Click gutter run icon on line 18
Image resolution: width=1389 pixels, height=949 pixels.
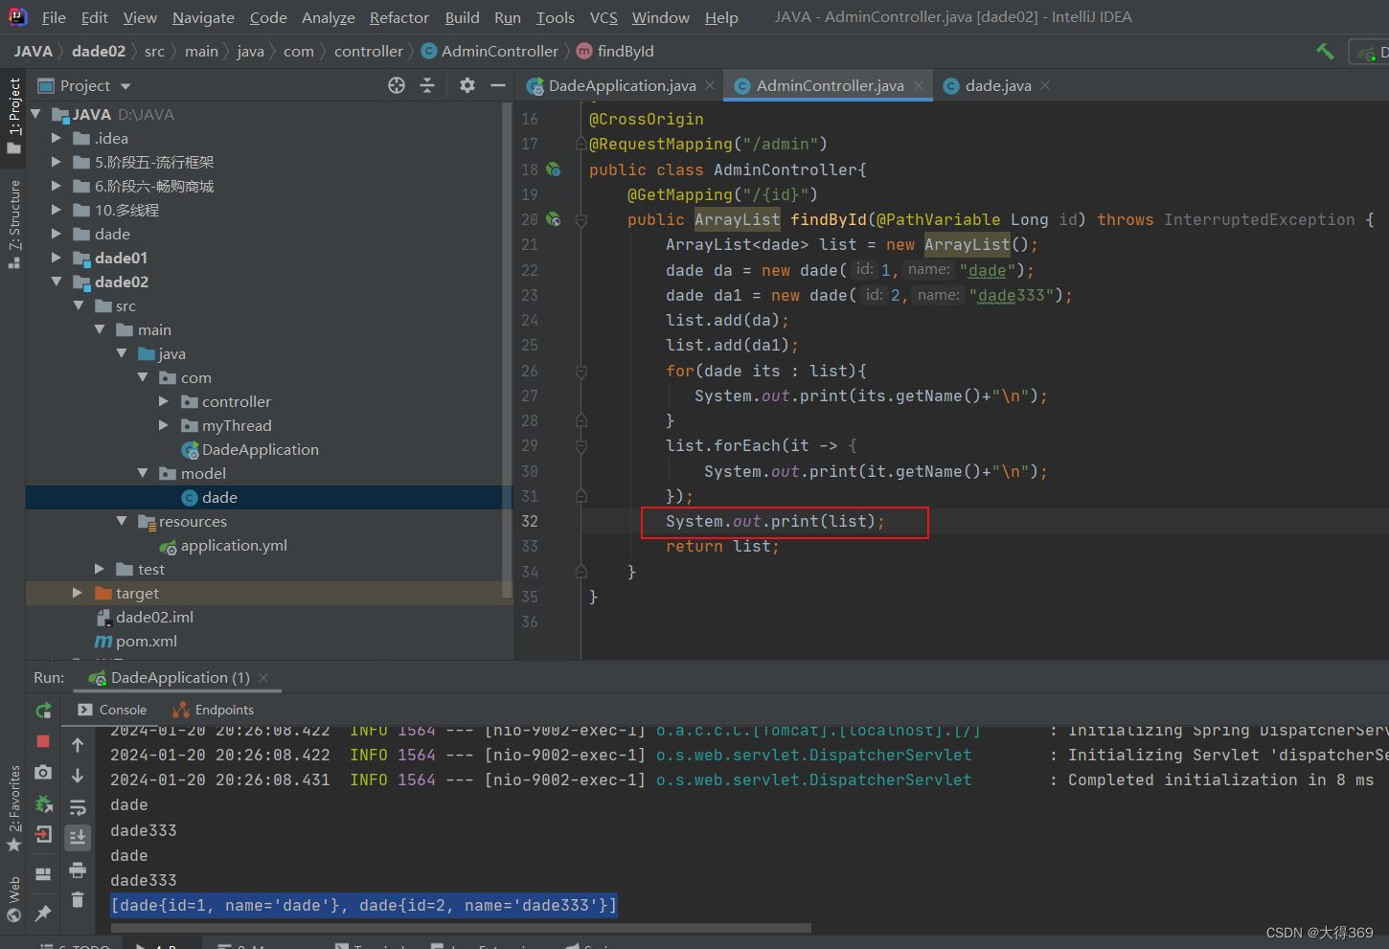(553, 169)
